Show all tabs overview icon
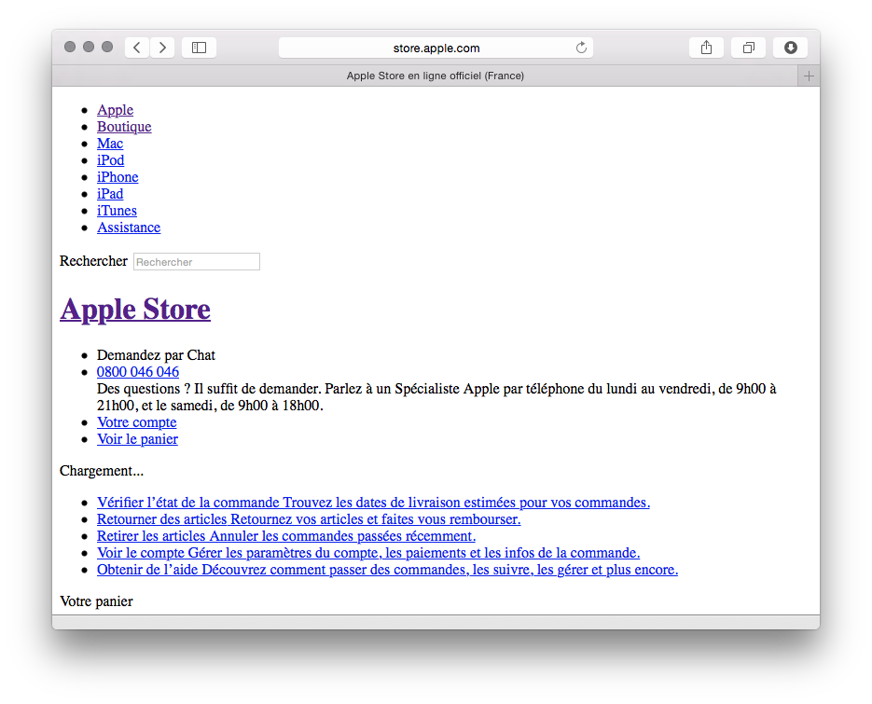Screen dimensions: 872x704 point(749,48)
